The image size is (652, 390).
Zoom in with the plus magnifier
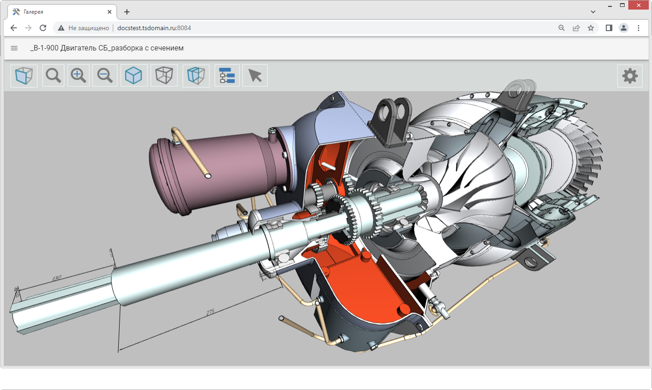[79, 76]
